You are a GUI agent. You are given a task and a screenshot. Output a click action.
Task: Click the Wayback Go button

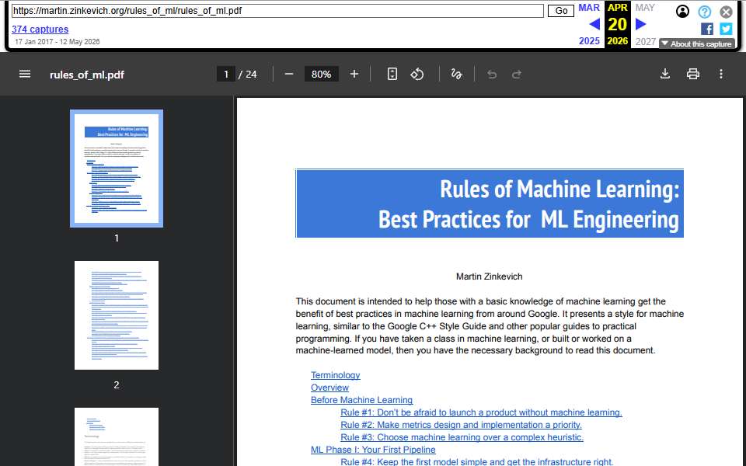coord(561,11)
